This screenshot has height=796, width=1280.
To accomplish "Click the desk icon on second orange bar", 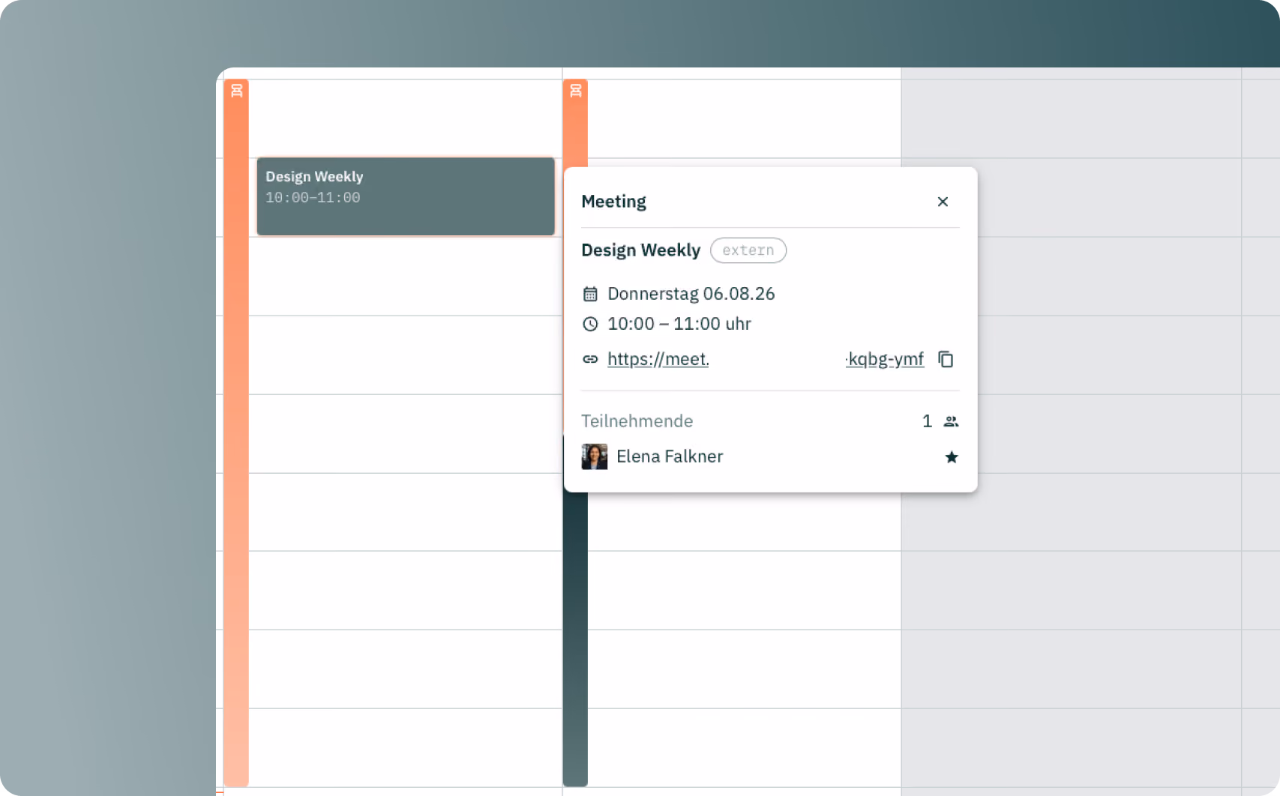I will click(x=576, y=91).
